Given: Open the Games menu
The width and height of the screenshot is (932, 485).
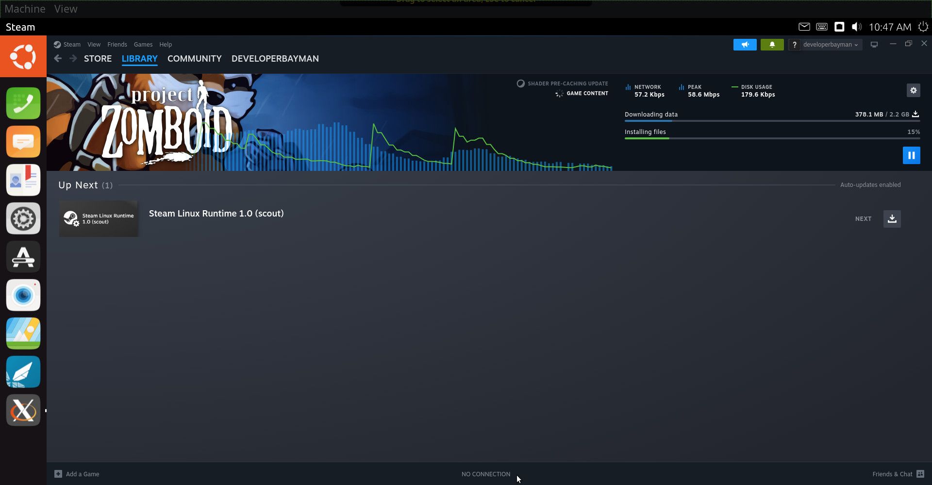Looking at the screenshot, I should (x=143, y=45).
